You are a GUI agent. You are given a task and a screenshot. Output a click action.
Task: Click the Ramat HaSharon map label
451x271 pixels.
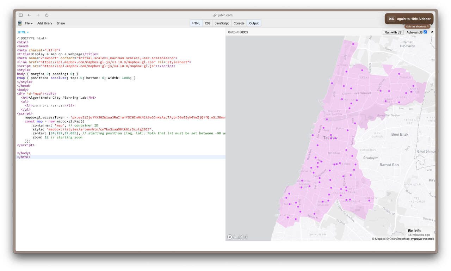click(x=408, y=44)
